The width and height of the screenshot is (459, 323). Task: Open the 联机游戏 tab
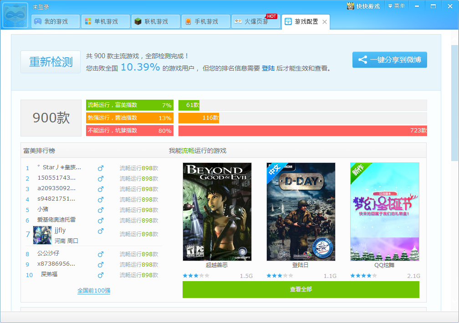click(155, 21)
